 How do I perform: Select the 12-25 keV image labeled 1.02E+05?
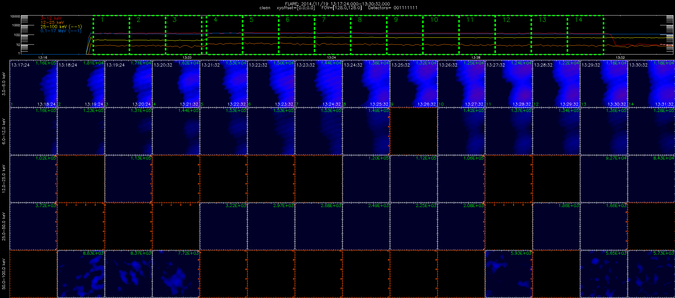[x=34, y=179]
